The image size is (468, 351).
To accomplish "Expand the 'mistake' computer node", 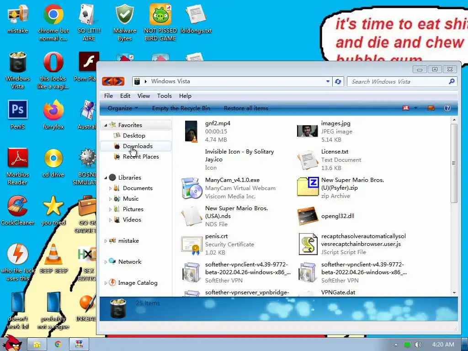I will [x=106, y=241].
